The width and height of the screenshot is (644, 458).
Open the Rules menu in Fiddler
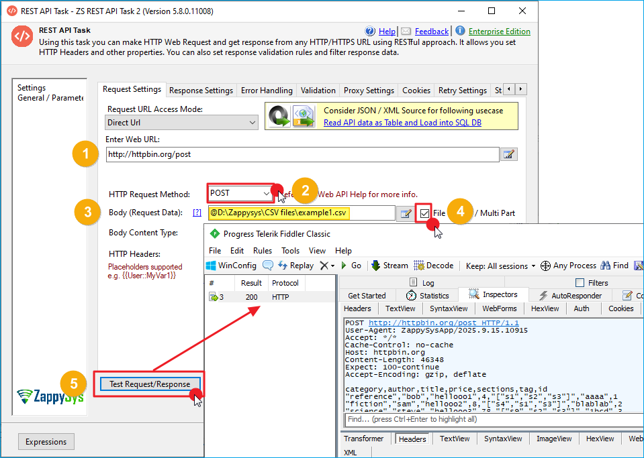(263, 250)
